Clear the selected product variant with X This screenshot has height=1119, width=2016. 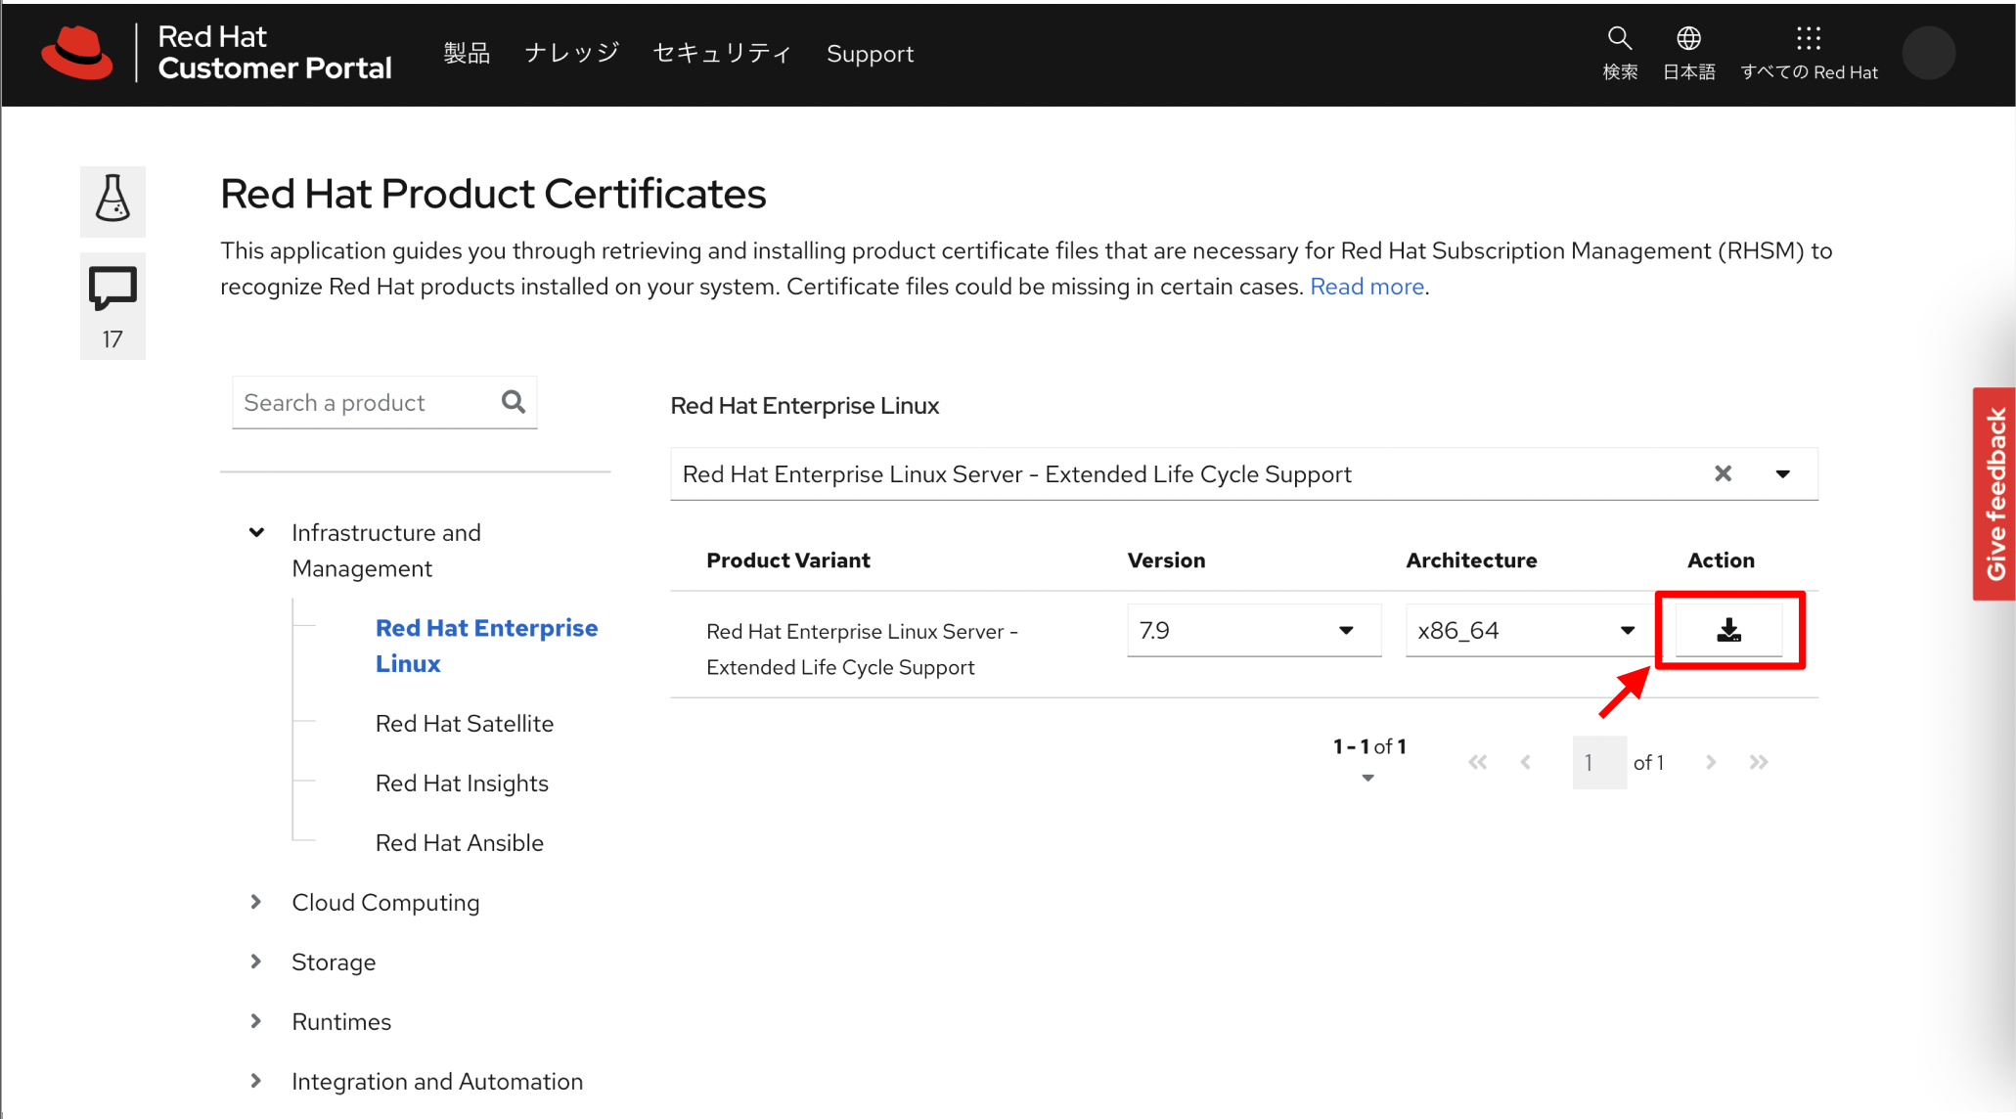click(x=1723, y=474)
